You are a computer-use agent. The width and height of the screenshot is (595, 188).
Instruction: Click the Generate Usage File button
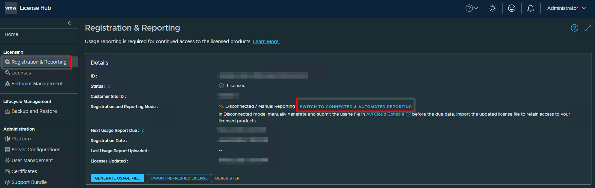(x=117, y=178)
